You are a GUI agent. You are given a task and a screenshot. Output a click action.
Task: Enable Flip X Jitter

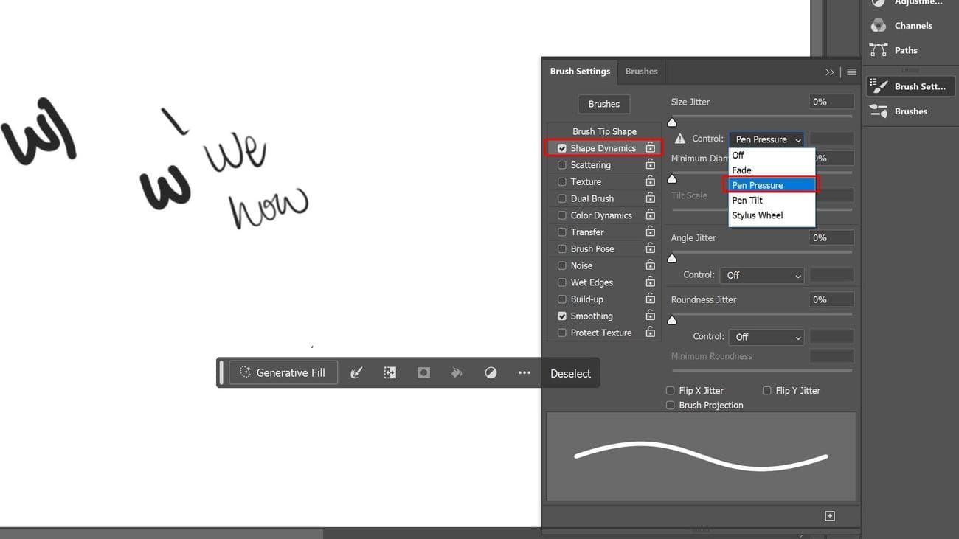(670, 390)
